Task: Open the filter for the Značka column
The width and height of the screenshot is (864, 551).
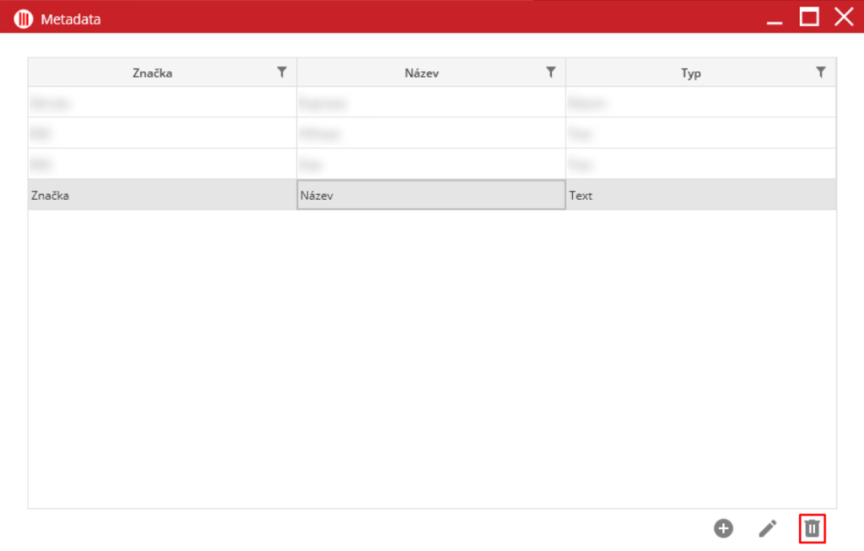Action: 282,73
